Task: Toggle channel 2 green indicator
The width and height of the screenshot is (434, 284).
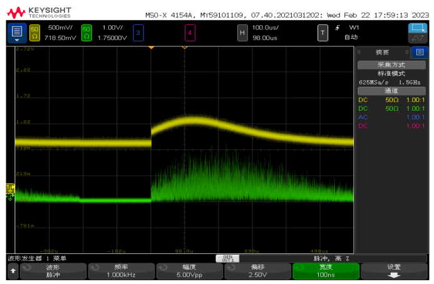Action: [86, 31]
